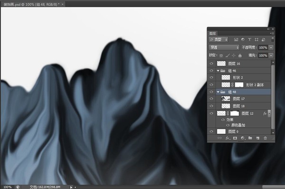Viewport: 285px width, 189px height.
Task: Click the 填充 fill value field
Action: pyautogui.click(x=263, y=56)
